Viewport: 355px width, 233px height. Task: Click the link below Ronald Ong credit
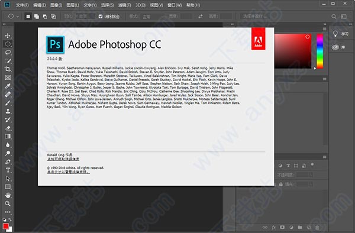pyautogui.click(x=63, y=159)
